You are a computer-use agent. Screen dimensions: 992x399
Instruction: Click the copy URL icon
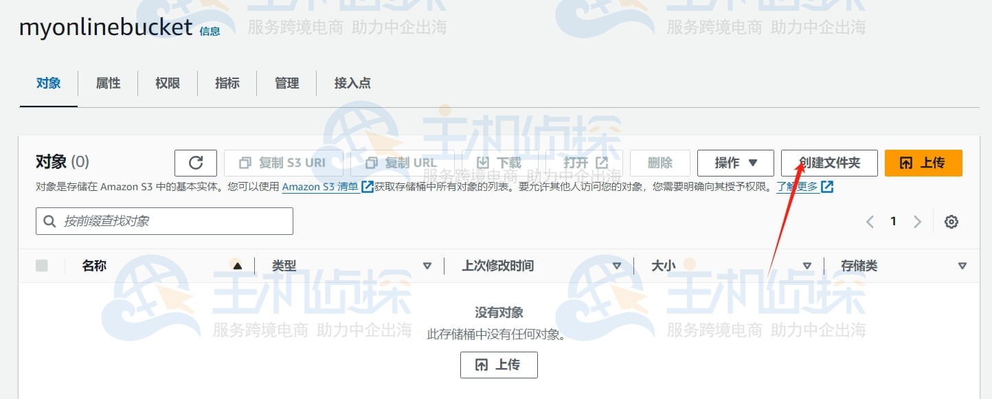(372, 163)
